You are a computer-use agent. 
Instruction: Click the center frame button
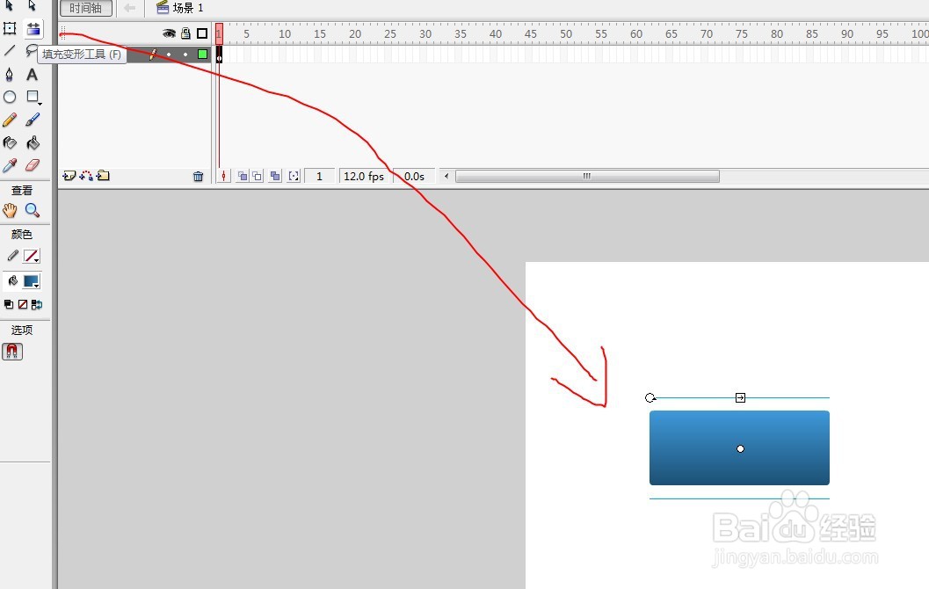point(223,176)
